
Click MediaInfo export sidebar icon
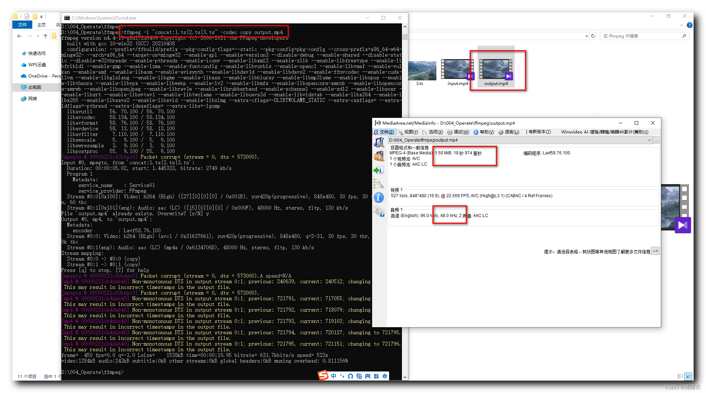tap(379, 170)
